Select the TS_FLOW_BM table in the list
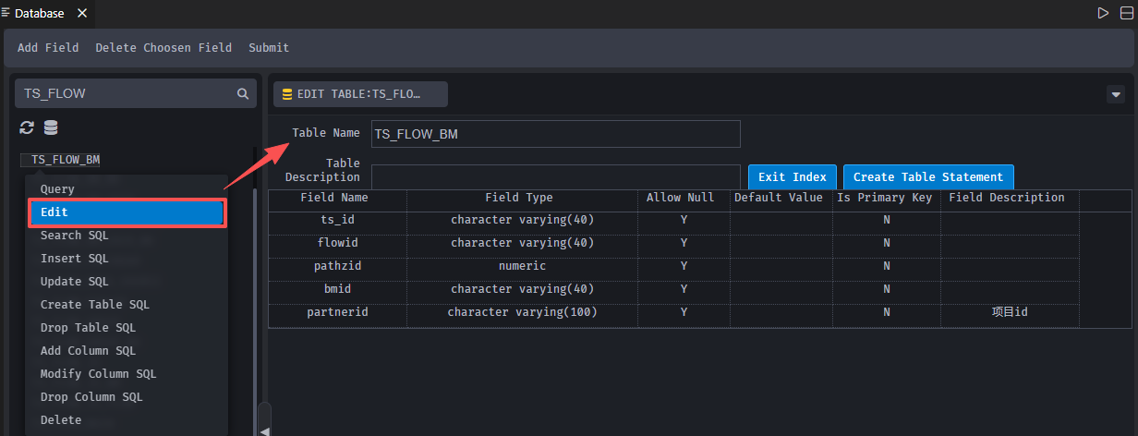The width and height of the screenshot is (1138, 436). [x=66, y=160]
